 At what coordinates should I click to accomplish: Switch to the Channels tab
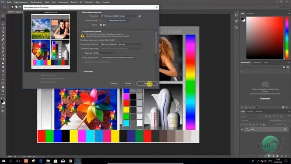coord(250,112)
